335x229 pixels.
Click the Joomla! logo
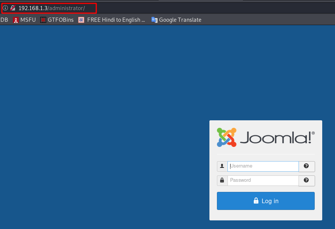point(266,138)
